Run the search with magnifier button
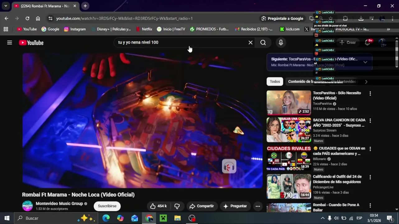The width and height of the screenshot is (399, 224). (263, 43)
